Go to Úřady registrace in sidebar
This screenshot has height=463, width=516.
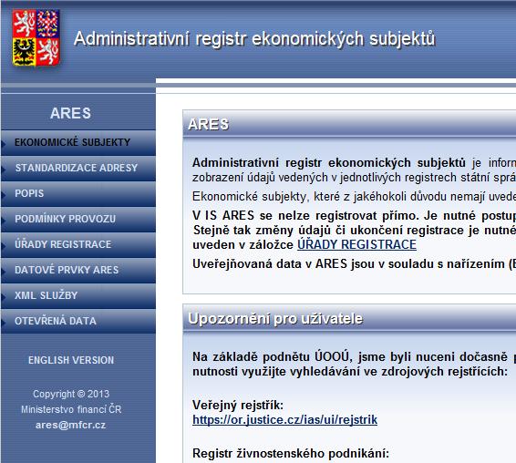(78, 244)
